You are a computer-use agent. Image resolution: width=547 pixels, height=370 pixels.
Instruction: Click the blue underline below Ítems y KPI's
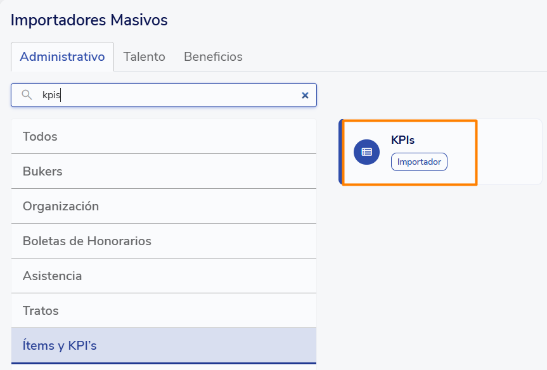[164, 363]
